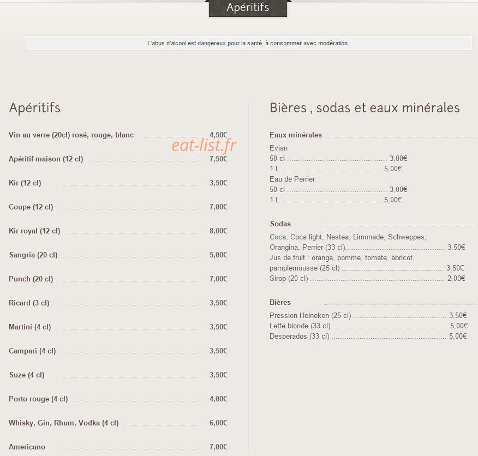The width and height of the screenshot is (478, 456).
Task: Click the 6,00€ price of Whisky row
Action: point(218,423)
